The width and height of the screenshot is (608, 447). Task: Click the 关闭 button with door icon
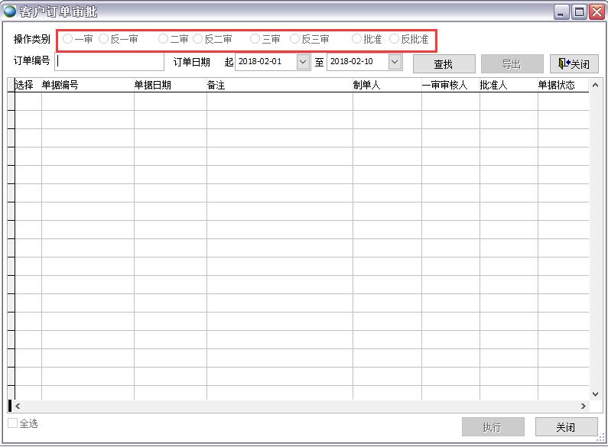(x=574, y=63)
